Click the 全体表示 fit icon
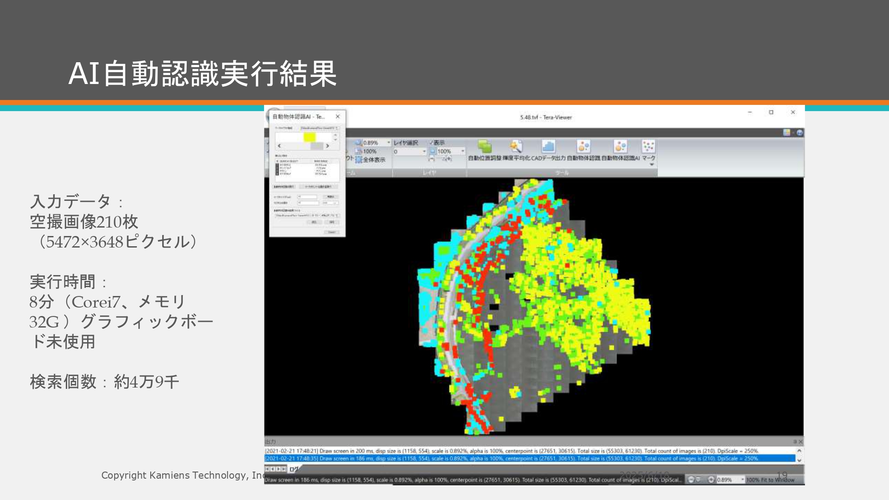Image resolution: width=889 pixels, height=500 pixels. click(359, 160)
